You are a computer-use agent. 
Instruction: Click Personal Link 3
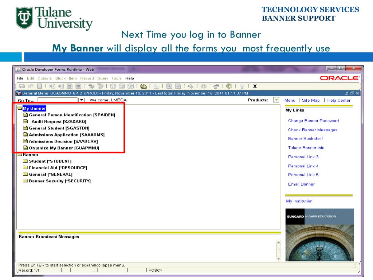(303, 157)
